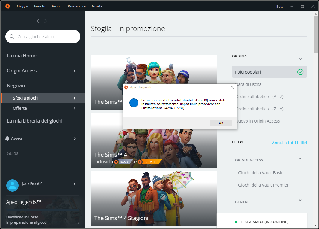
Task: Sort by Data di uscita
Action: (248, 84)
